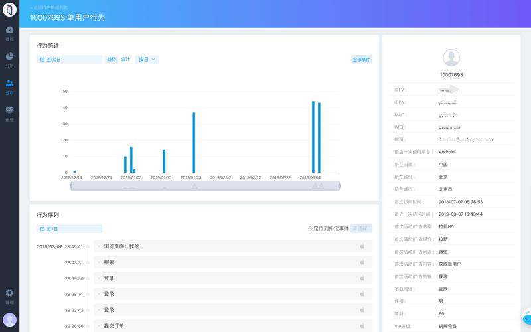
Task: Switch chart to 合计 total view
Action: pyautogui.click(x=125, y=60)
